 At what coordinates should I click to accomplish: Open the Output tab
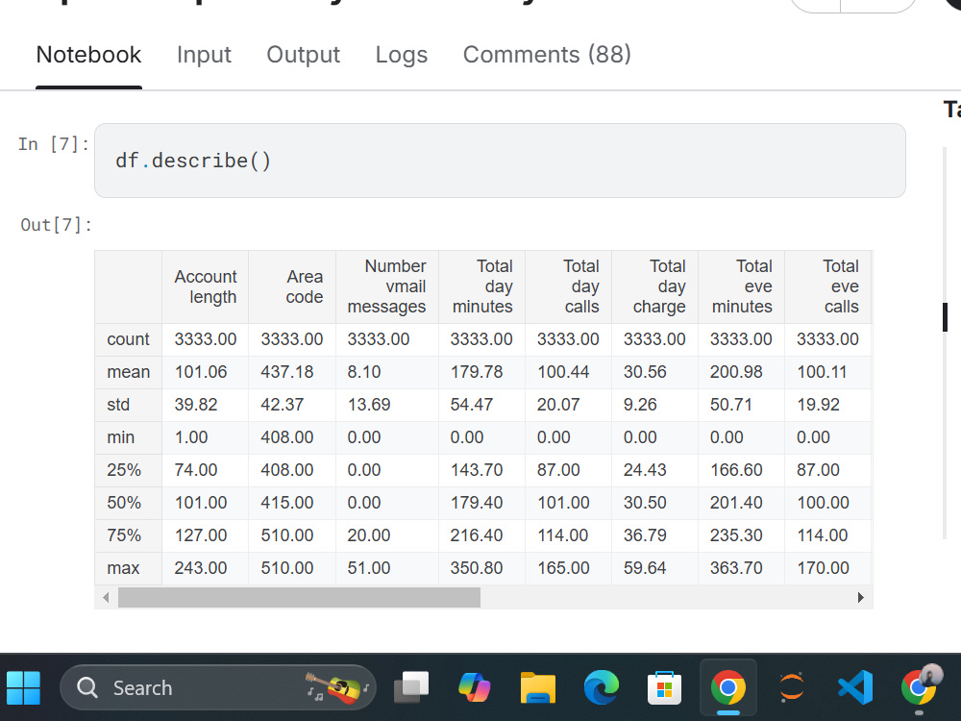tap(304, 55)
